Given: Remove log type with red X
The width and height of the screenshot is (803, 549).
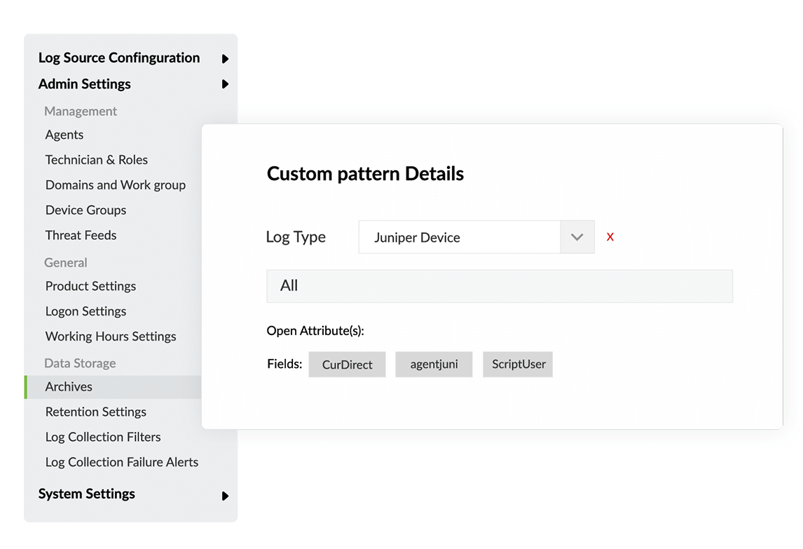Looking at the screenshot, I should pos(610,237).
